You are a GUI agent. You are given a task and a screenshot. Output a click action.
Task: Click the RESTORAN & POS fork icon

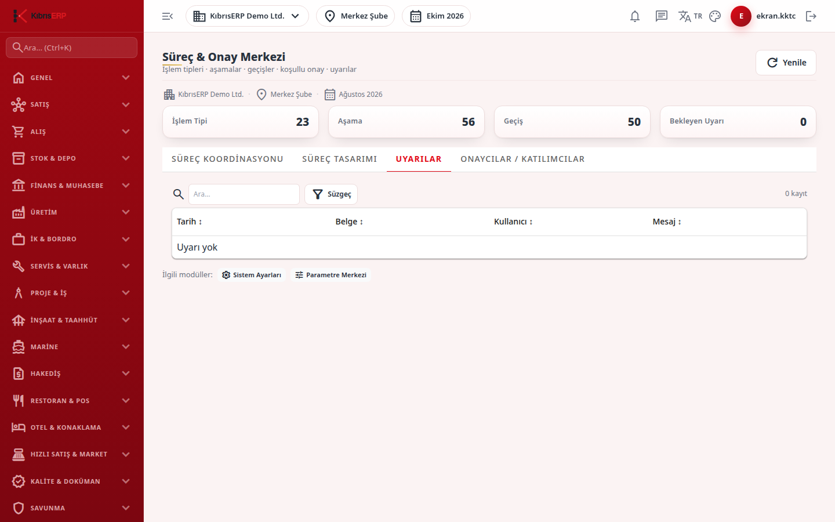tap(19, 401)
